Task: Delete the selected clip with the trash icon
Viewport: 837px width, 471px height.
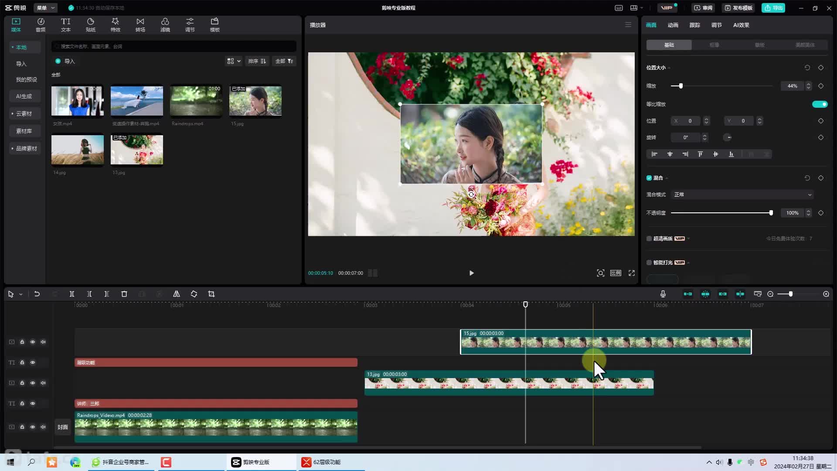Action: point(124,294)
